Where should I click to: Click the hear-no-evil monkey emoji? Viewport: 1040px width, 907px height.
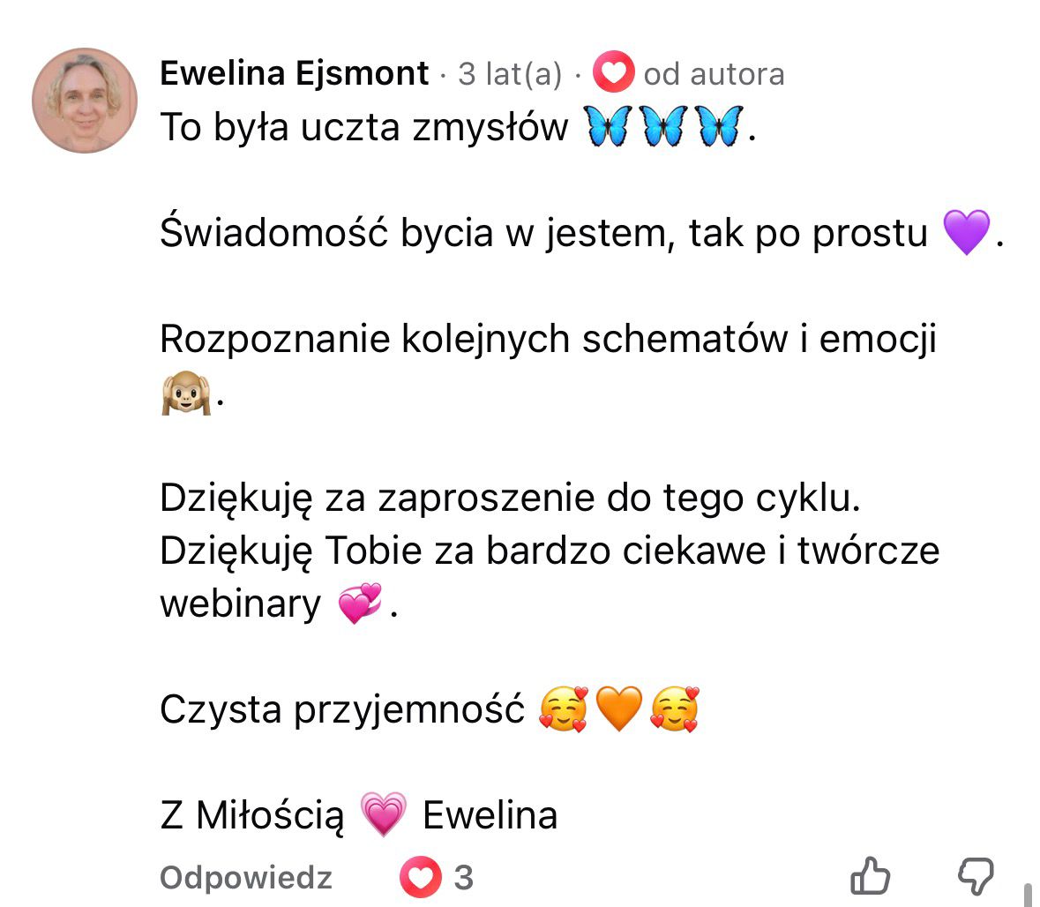pyautogui.click(x=185, y=394)
